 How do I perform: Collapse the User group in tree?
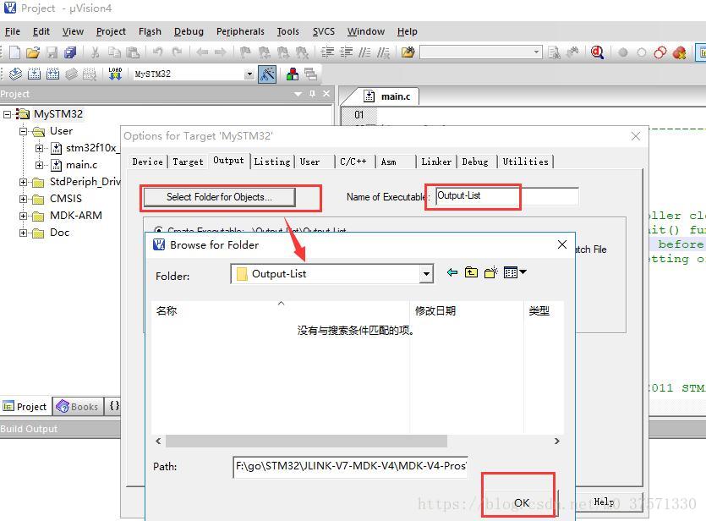click(23, 131)
